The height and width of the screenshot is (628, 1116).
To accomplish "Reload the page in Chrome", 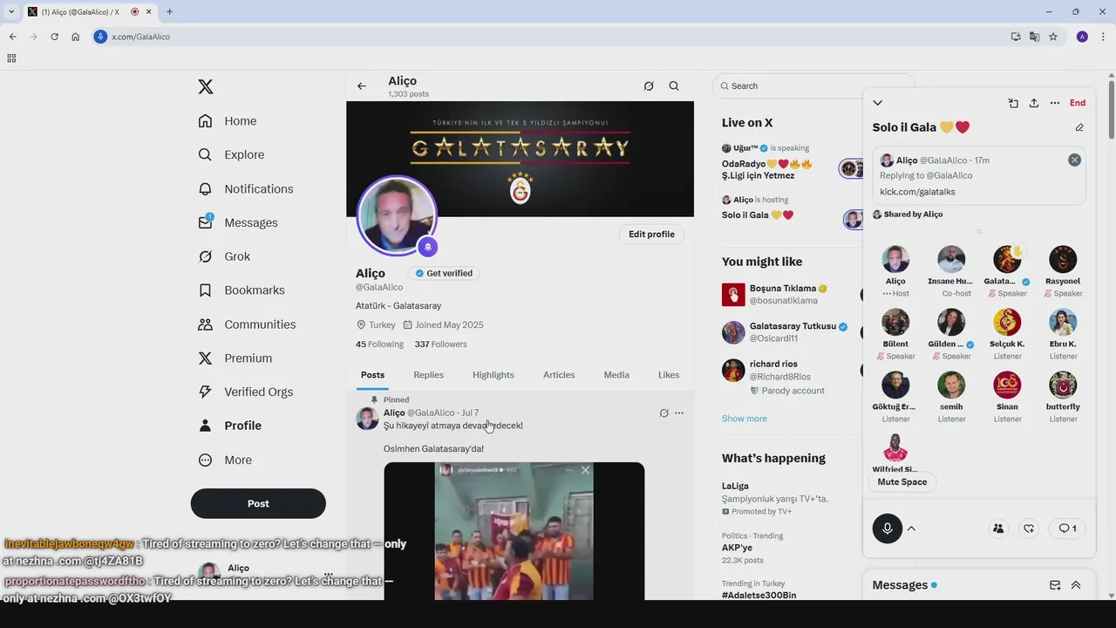I will pos(54,37).
